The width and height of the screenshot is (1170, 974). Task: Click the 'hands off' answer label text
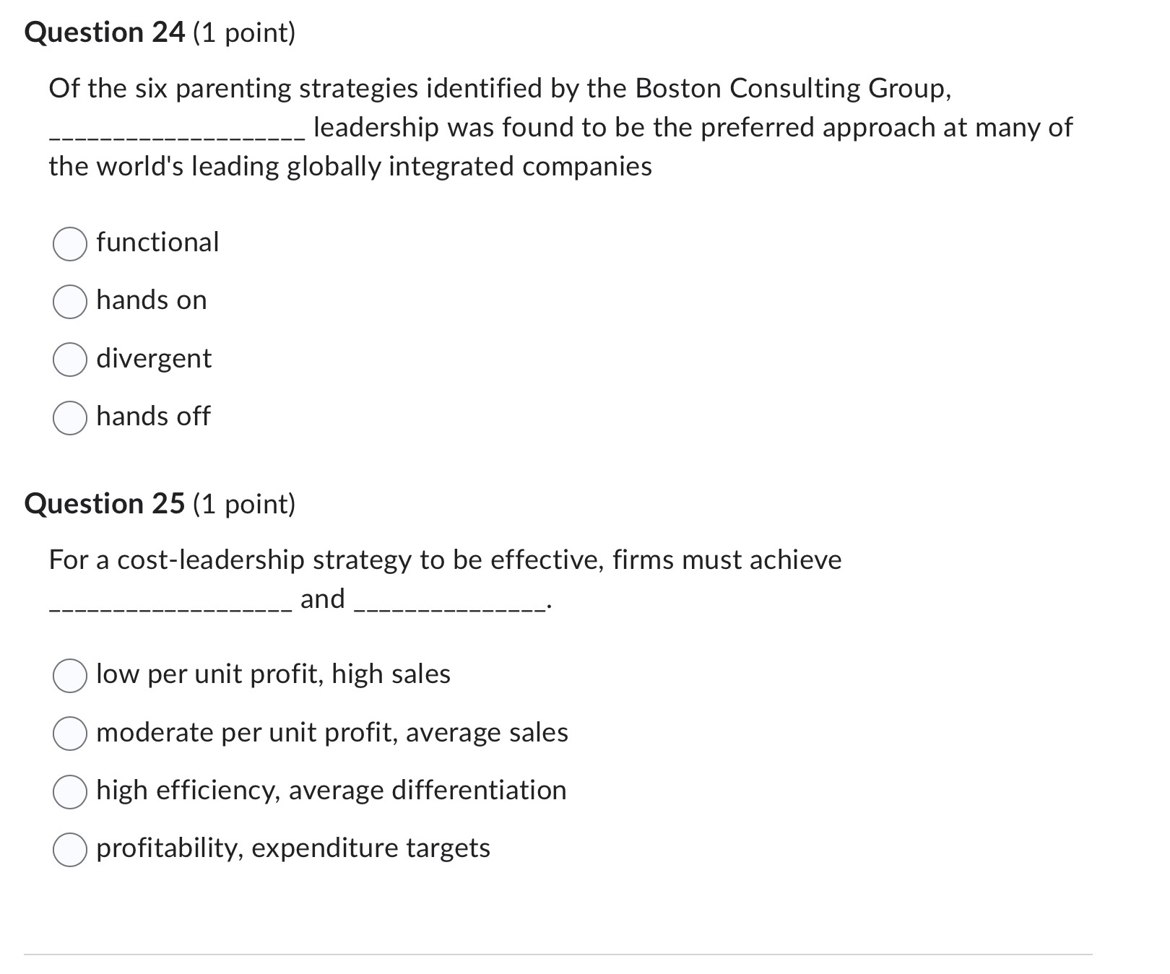tap(152, 417)
